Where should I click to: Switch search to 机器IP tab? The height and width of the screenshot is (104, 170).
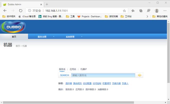point(83,69)
